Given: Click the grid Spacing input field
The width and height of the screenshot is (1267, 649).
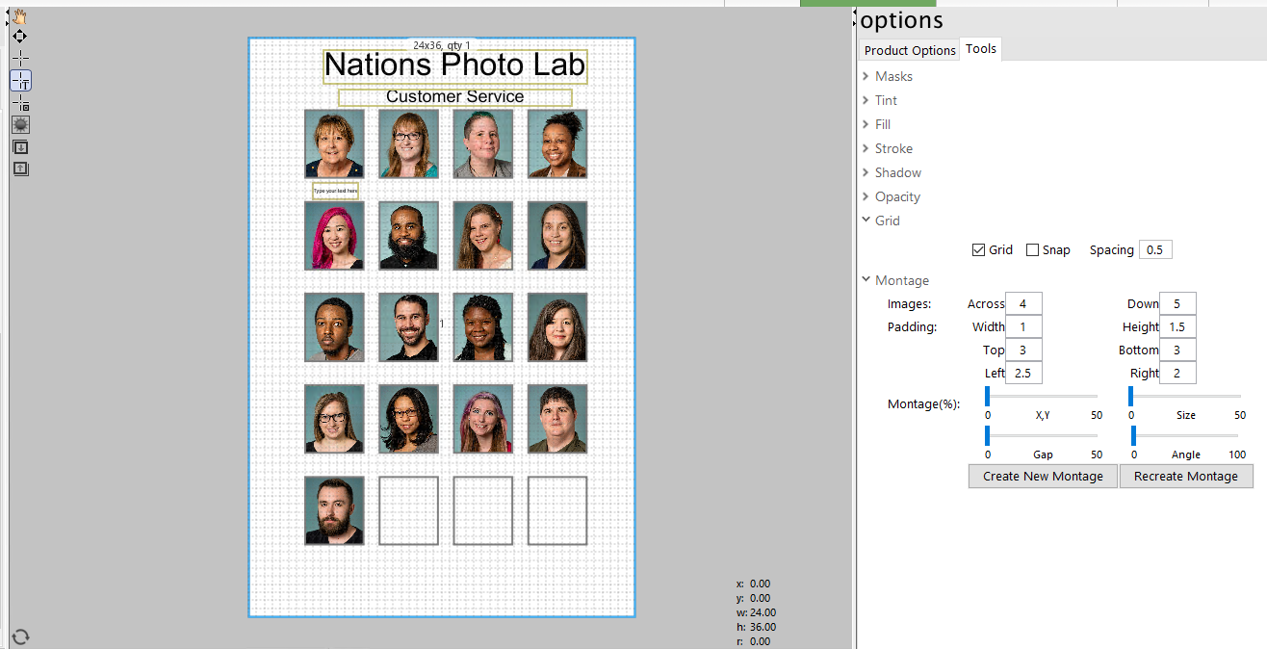Looking at the screenshot, I should point(1155,249).
